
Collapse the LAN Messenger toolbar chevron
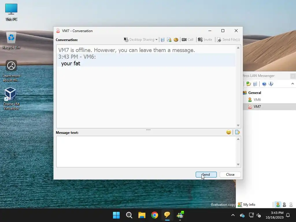click(x=293, y=84)
